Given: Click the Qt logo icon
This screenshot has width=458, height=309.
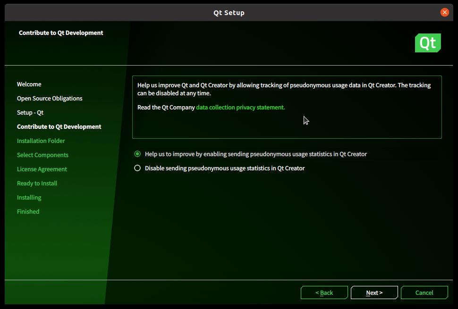Looking at the screenshot, I should tap(428, 43).
